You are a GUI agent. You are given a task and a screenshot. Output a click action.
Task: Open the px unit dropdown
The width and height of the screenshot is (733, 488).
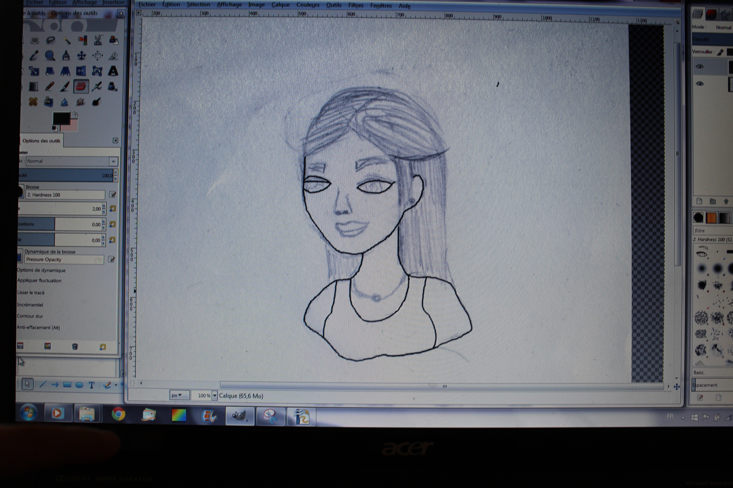click(x=179, y=395)
